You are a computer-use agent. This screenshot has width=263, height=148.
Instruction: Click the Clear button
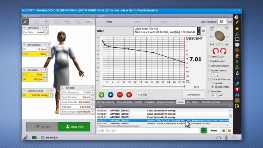(109, 22)
